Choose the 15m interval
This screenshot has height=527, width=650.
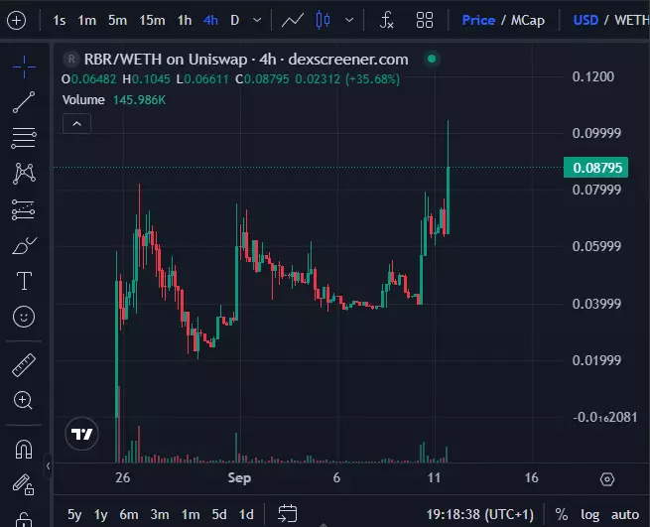pos(152,20)
